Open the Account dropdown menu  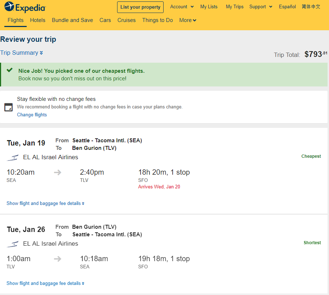[182, 7]
